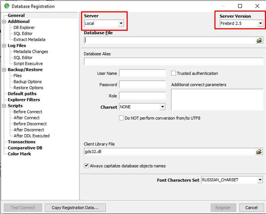Collapse the Backup/Restore tree node
Viewport: 266px width, 214px height.
(x=4, y=70)
